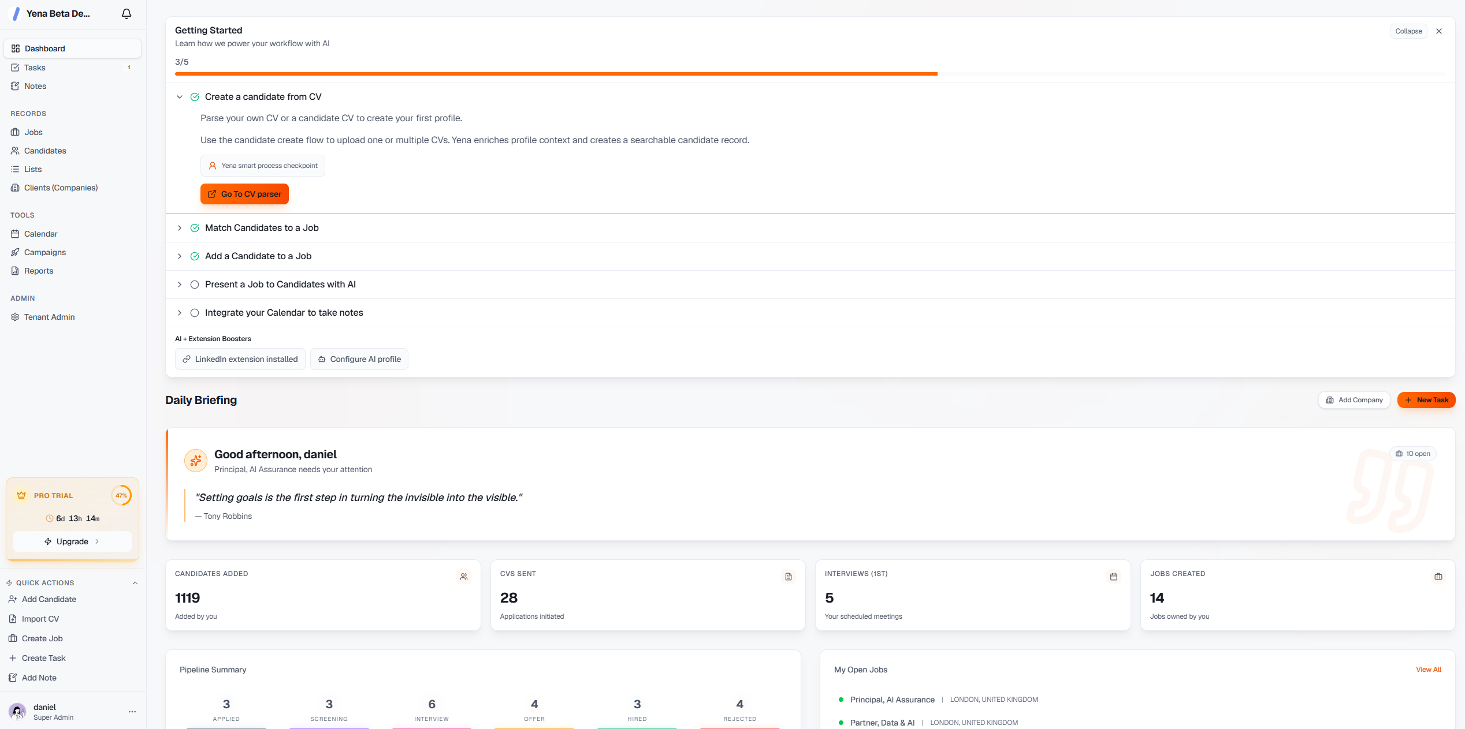Image resolution: width=1465 pixels, height=729 pixels.
Task: Click Hired pipeline stage count
Action: coord(637,704)
